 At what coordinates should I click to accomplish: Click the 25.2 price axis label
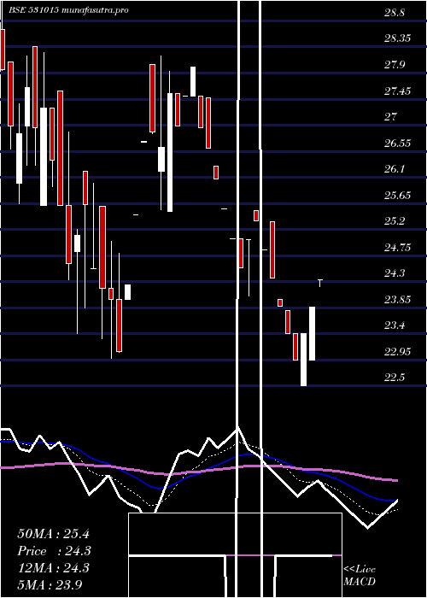395,221
